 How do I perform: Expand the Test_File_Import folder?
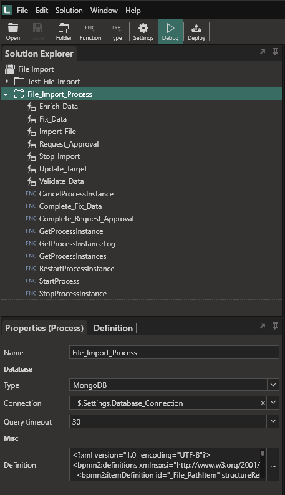pos(7,82)
